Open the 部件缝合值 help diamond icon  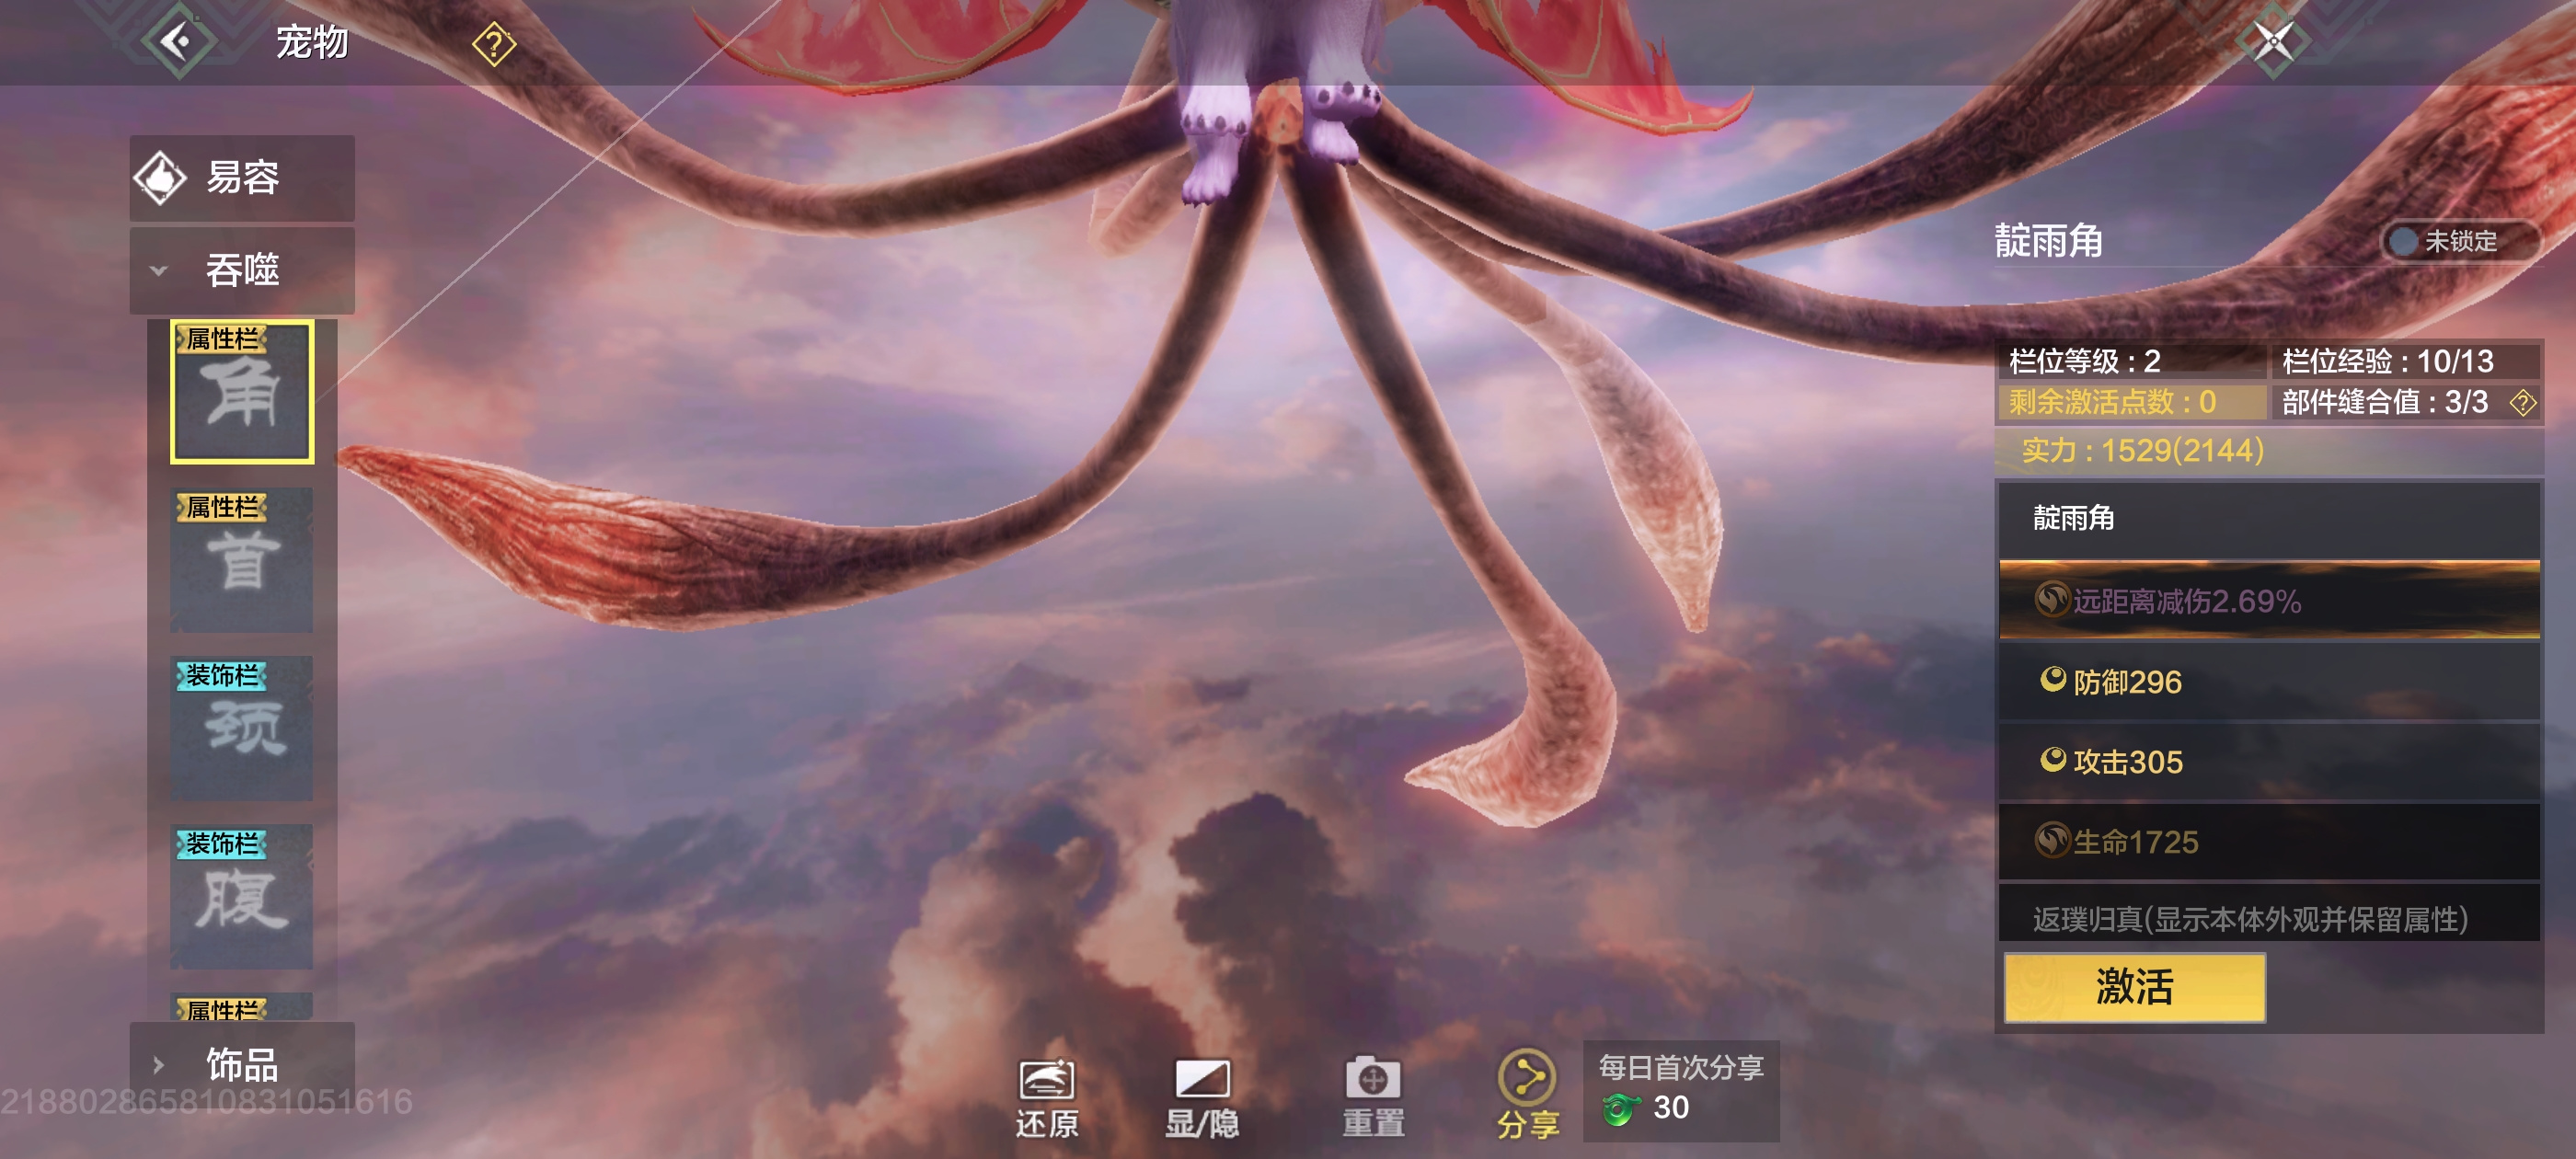pos(2522,403)
